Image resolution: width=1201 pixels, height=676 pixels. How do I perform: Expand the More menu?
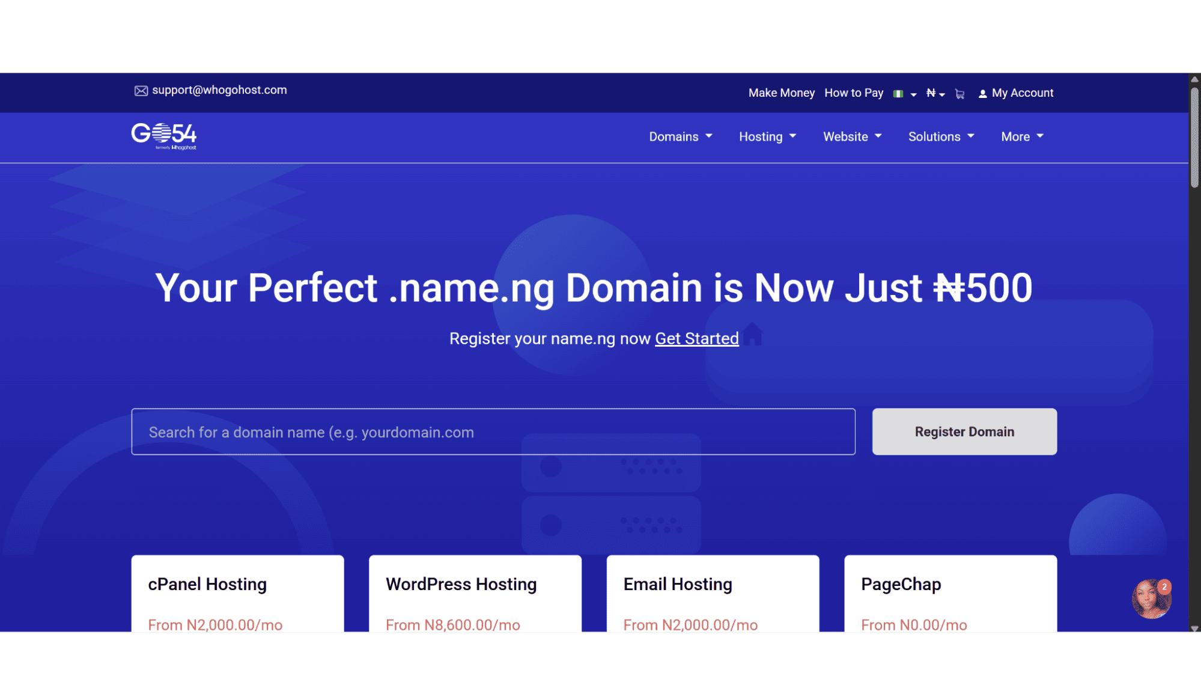(x=1022, y=136)
